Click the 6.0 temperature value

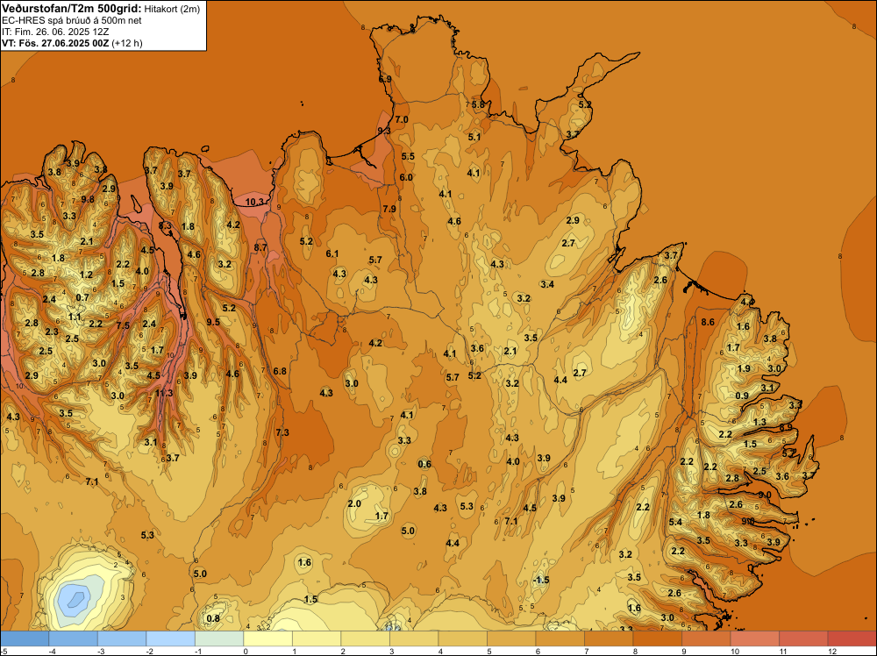point(406,177)
